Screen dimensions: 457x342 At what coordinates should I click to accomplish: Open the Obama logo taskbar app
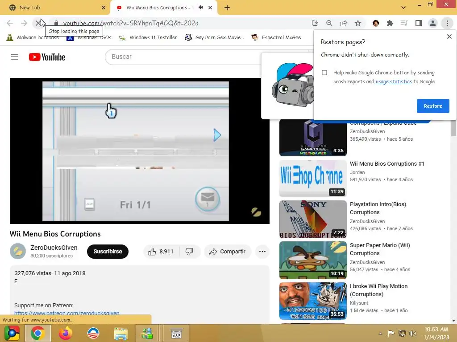[x=93, y=333]
